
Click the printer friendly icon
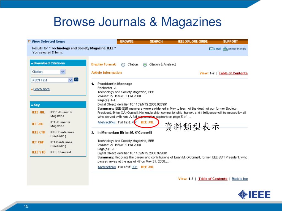pyautogui.click(x=225, y=49)
